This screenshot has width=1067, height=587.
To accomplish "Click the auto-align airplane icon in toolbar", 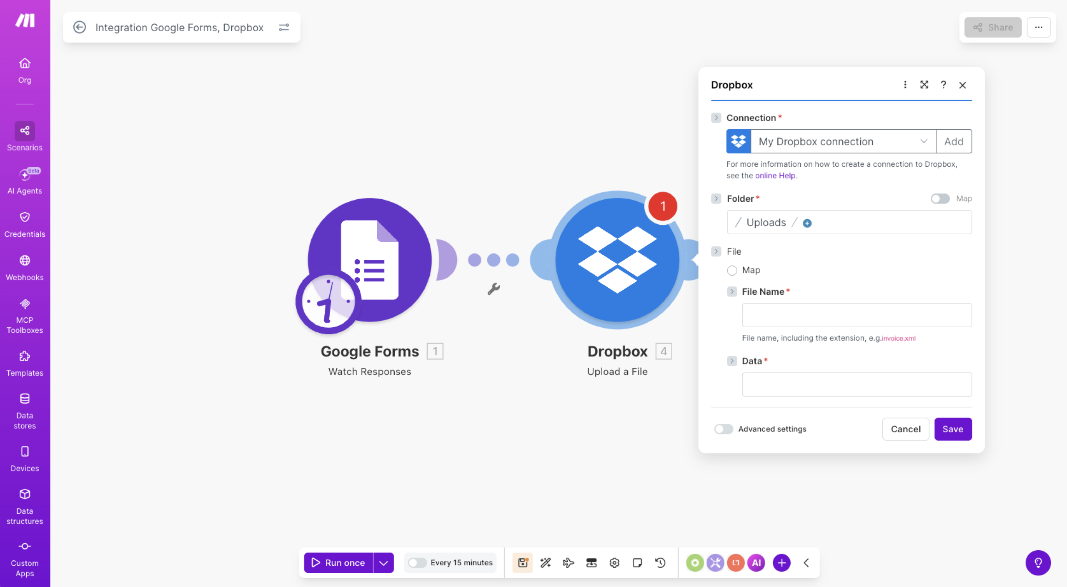I will coord(568,563).
